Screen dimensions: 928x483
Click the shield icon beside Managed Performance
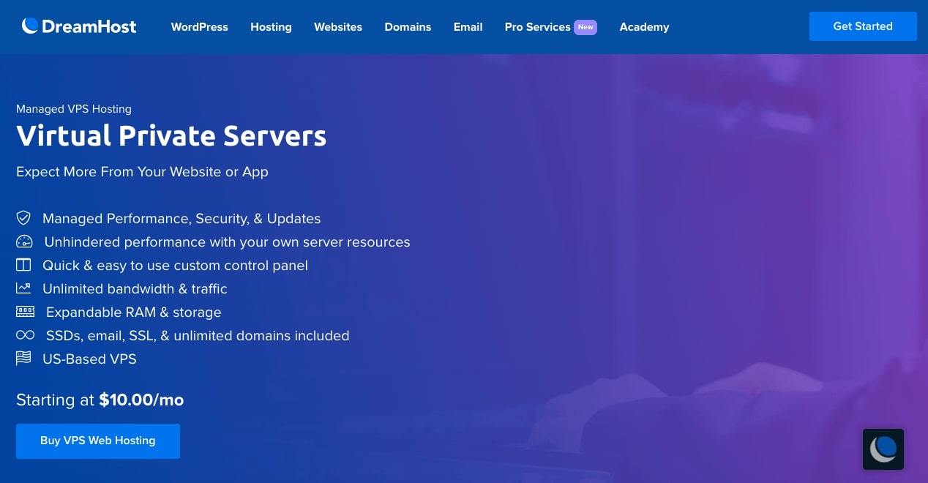tap(24, 218)
